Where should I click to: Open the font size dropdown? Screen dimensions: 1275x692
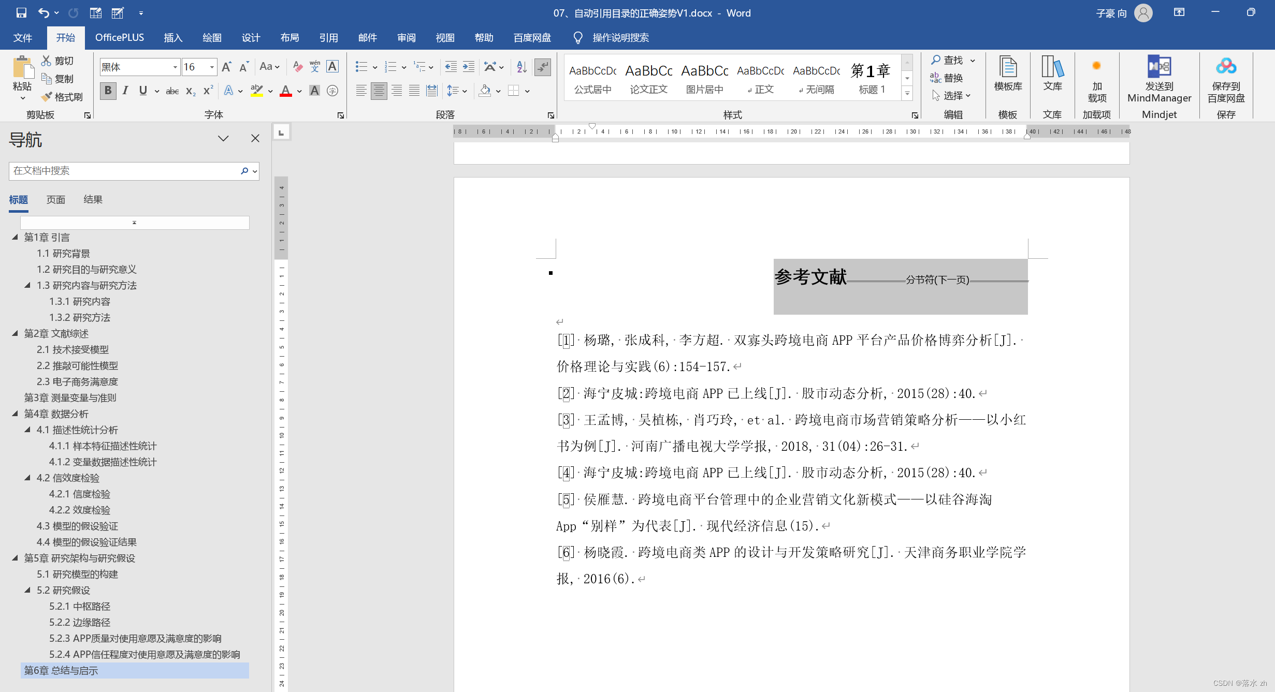(212, 67)
